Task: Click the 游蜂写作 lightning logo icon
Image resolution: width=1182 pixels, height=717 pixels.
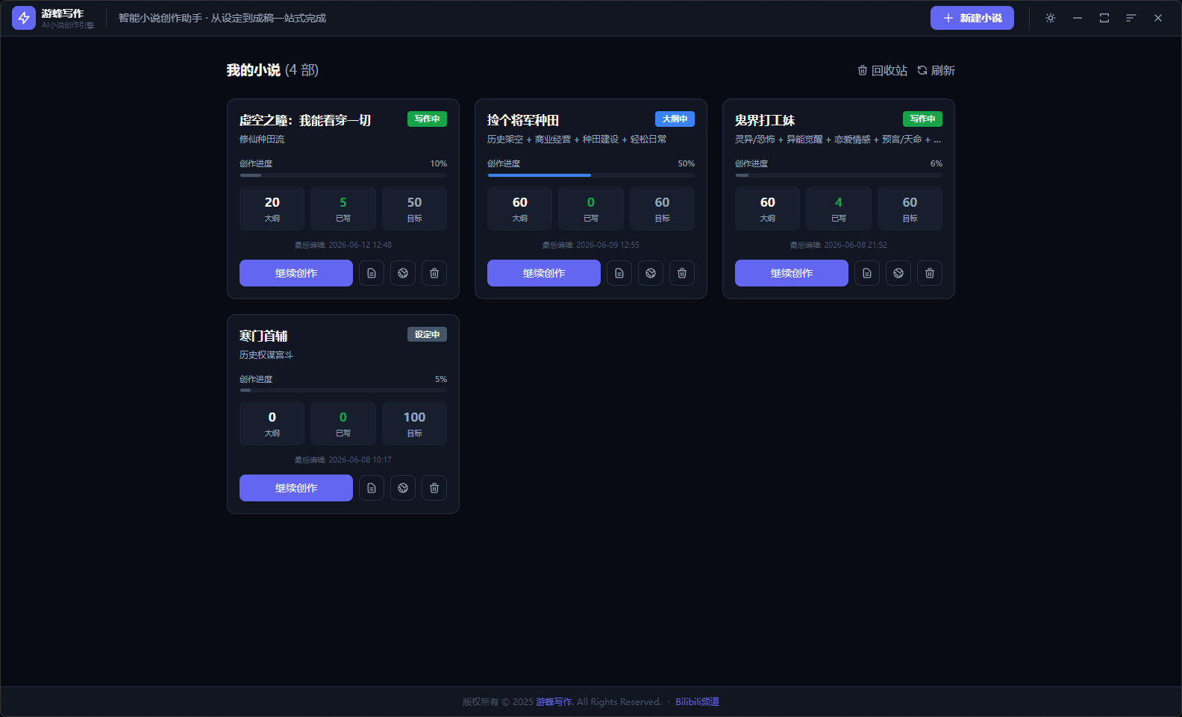Action: [24, 18]
